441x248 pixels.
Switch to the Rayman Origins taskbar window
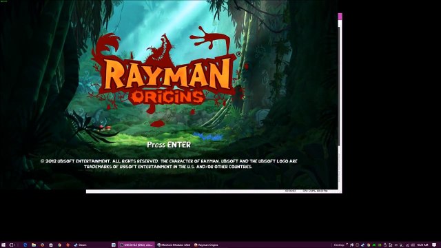[206, 245]
